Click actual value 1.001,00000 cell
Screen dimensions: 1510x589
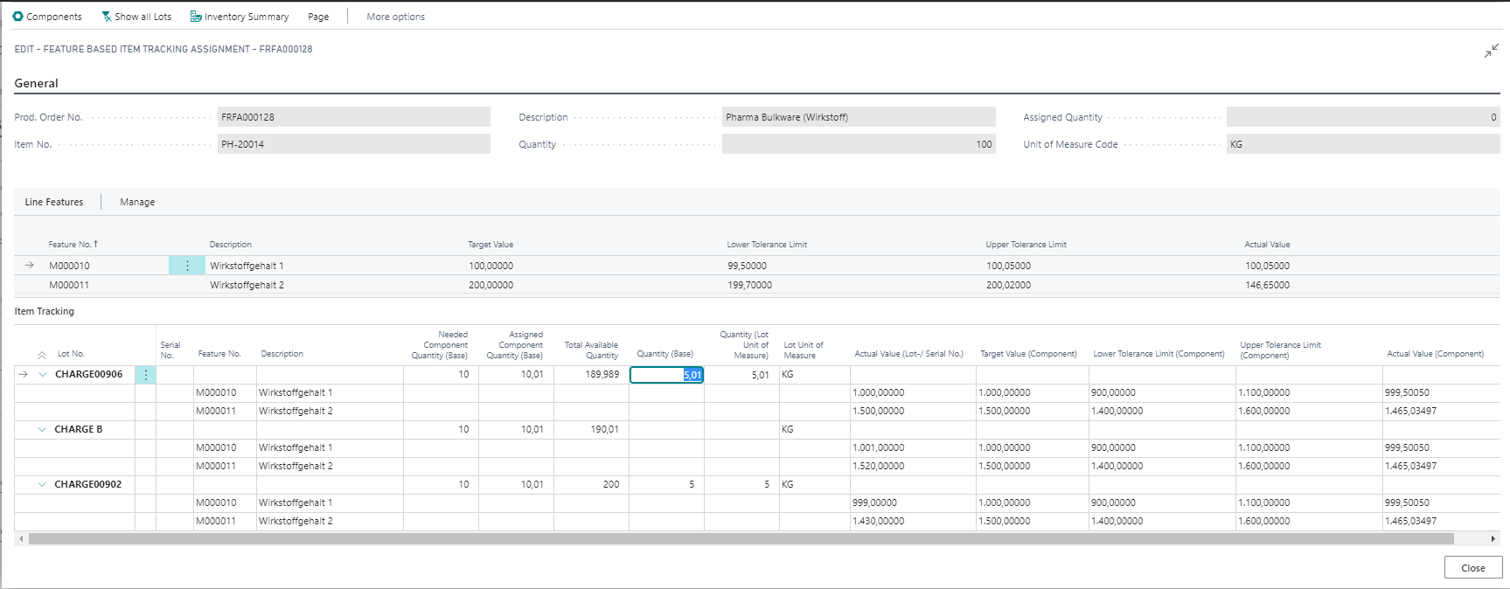point(913,447)
